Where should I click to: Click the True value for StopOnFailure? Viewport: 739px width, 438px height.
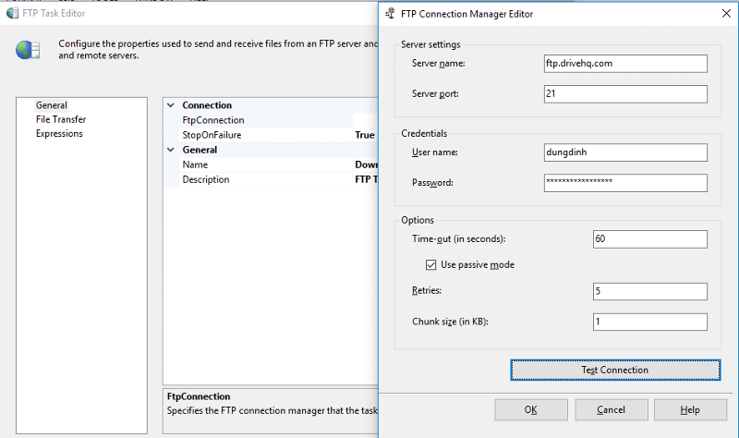pos(365,135)
